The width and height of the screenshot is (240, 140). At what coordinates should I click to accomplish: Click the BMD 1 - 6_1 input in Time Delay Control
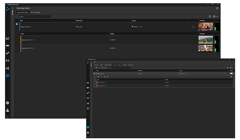[x=137, y=27]
